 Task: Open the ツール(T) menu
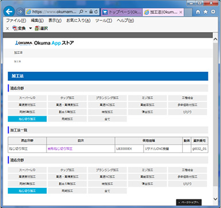click(104, 21)
